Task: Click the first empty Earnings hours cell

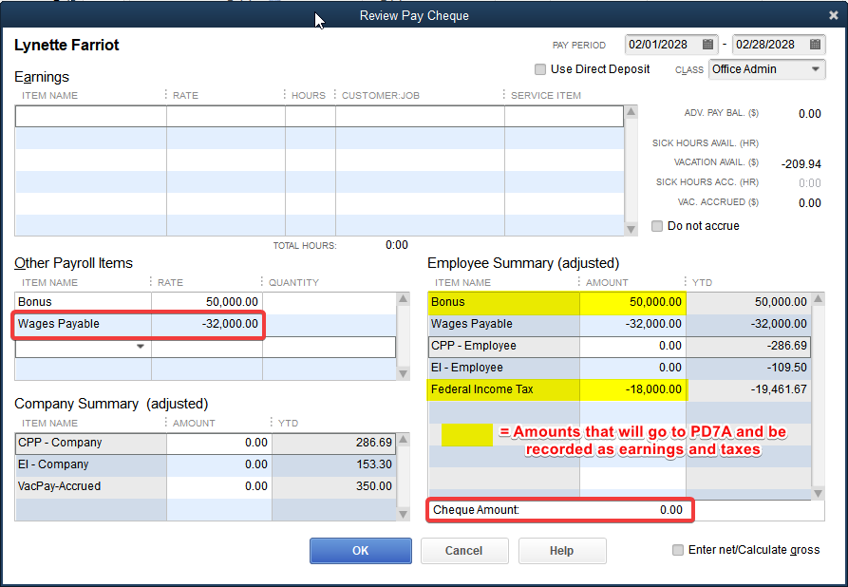Action: (x=311, y=116)
